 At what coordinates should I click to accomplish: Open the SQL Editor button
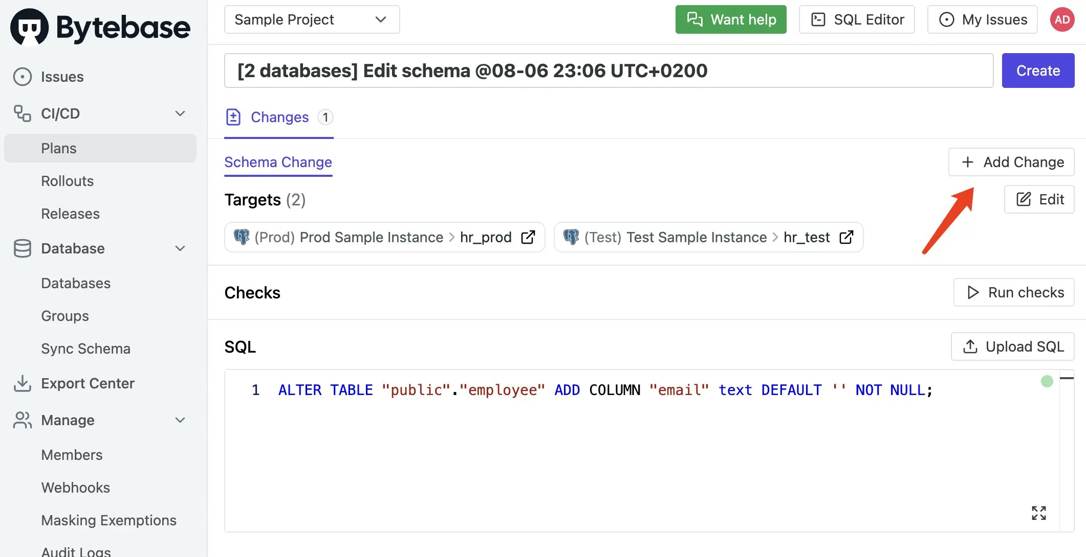coord(857,19)
